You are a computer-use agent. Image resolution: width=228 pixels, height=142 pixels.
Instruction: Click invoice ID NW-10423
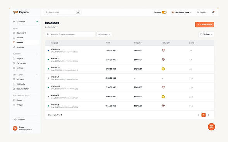tap(55, 58)
